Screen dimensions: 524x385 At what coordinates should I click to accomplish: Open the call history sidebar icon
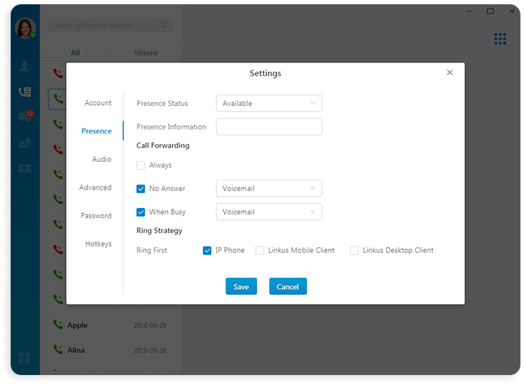[25, 92]
